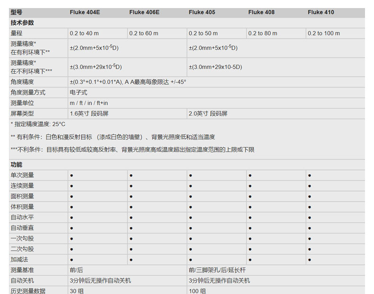Image resolution: width=374 pixels, height=294 pixels.
Task: Click 加减法 bullet under Fluke 410
Action: tap(310, 260)
